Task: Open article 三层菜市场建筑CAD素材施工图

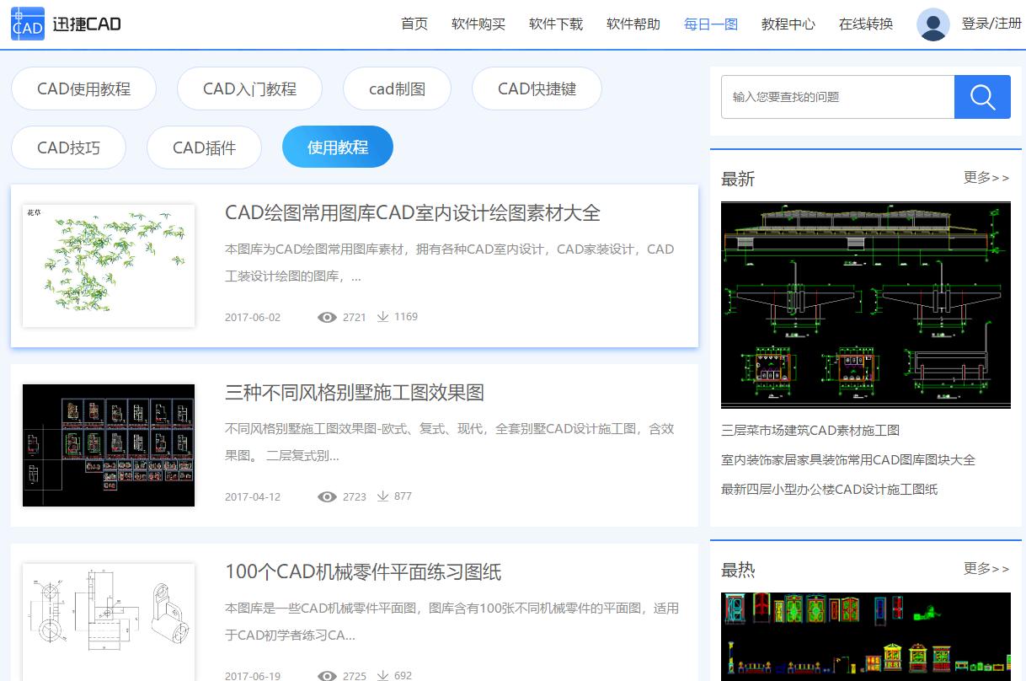Action: pyautogui.click(x=810, y=430)
